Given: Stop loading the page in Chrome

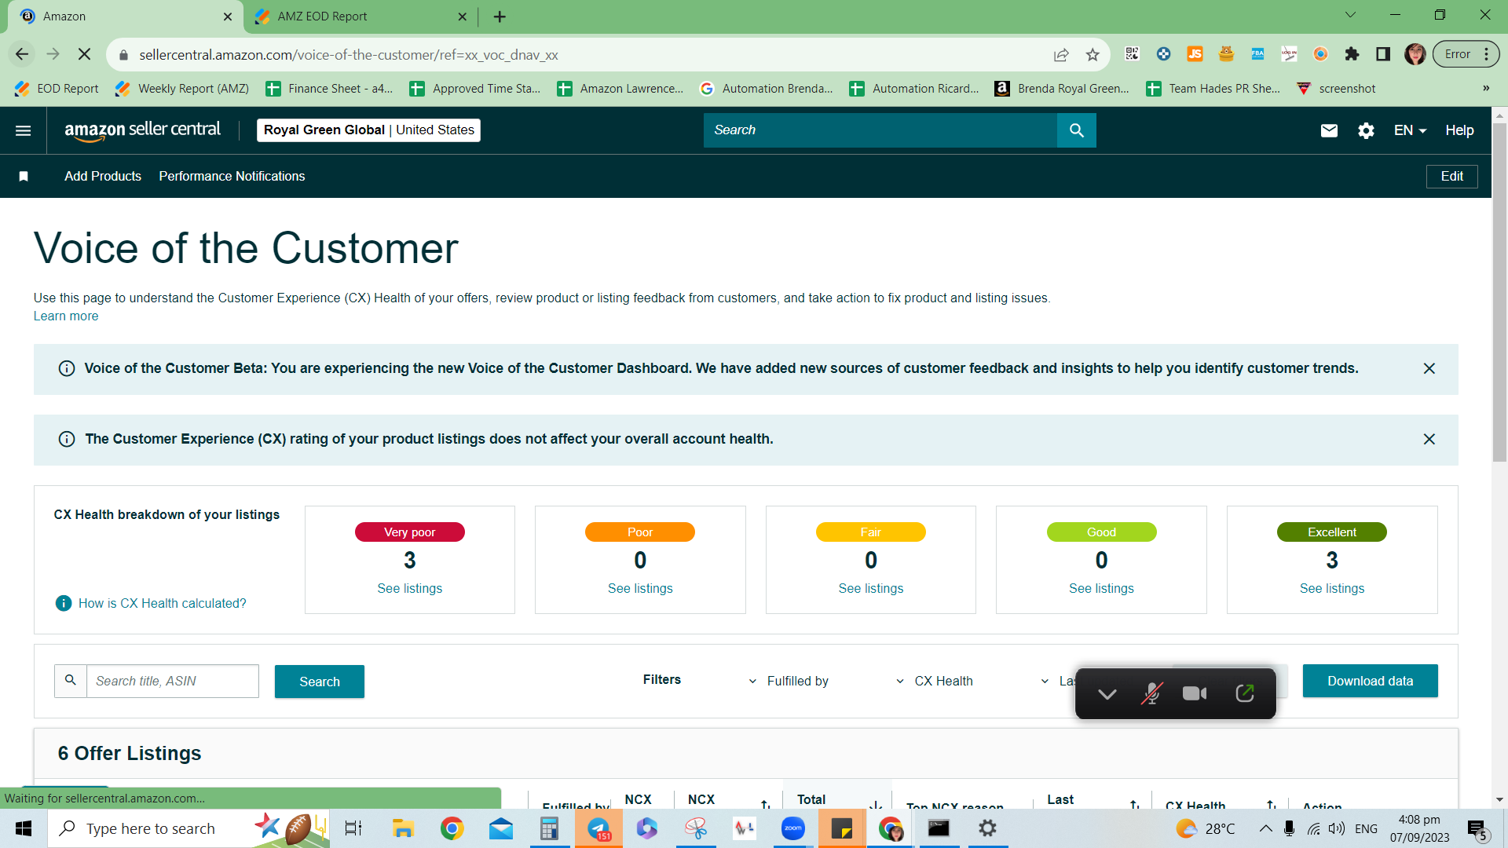Looking at the screenshot, I should click(x=85, y=54).
